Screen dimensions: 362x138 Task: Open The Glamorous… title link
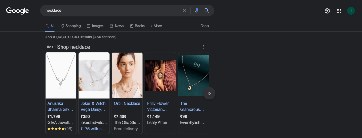click(192, 106)
